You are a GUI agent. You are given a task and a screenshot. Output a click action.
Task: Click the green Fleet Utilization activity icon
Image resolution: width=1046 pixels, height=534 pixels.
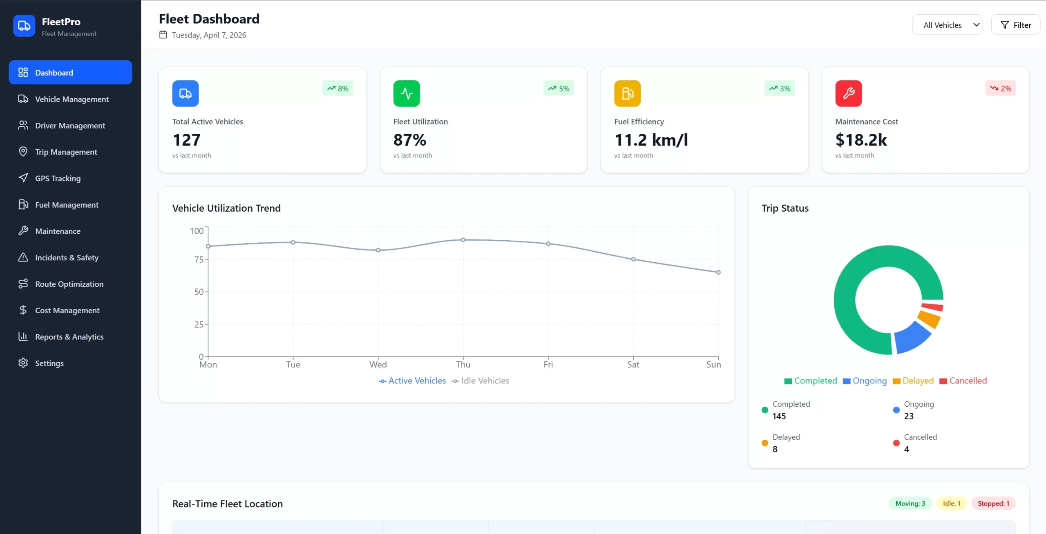pyautogui.click(x=406, y=93)
